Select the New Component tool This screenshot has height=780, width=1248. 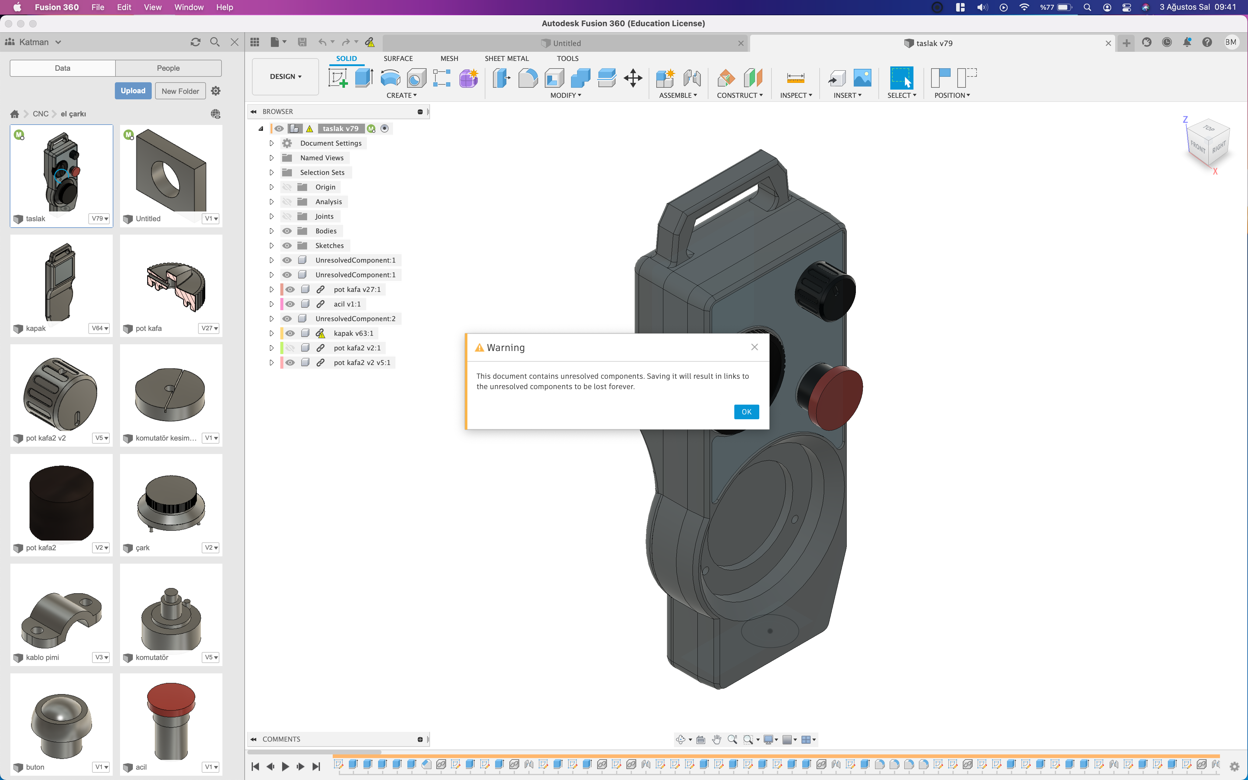pos(665,78)
